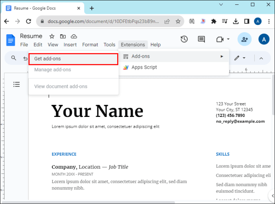
Task: Switch editing mode with pencil icon
Action: pyautogui.click(x=237, y=58)
